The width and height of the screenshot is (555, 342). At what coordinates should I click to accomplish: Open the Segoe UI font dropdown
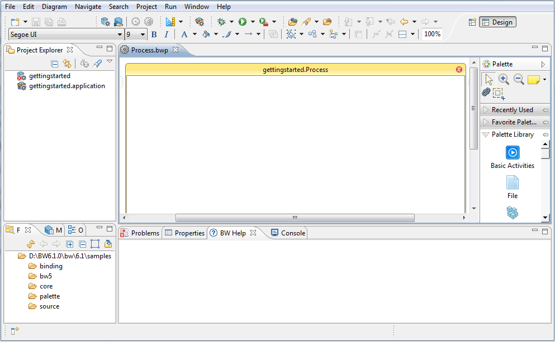[x=120, y=35]
